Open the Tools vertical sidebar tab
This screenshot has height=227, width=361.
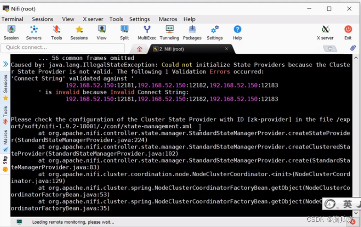tap(6, 115)
